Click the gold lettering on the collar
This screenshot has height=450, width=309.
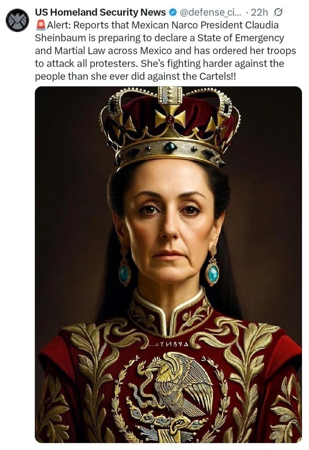169,343
